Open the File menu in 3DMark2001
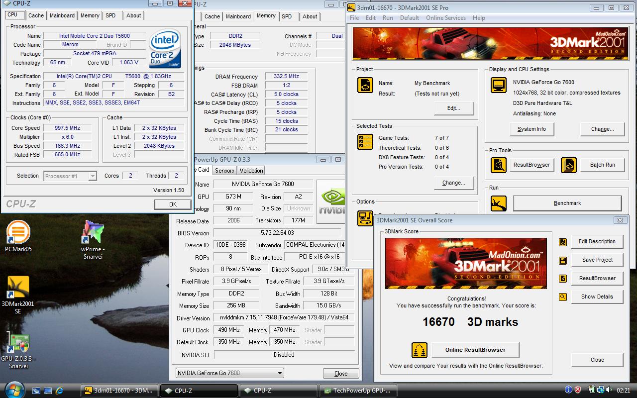This screenshot has width=637, height=398. point(354,18)
